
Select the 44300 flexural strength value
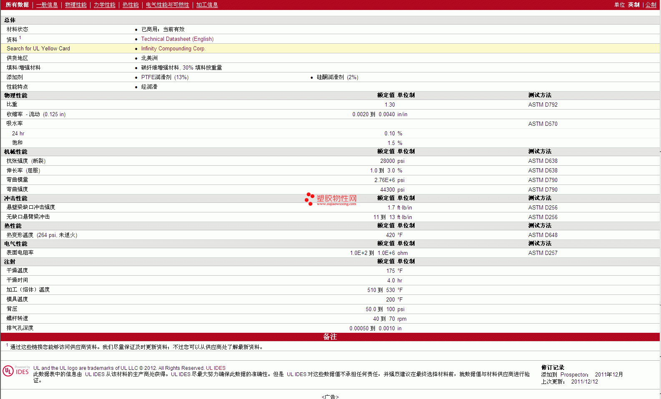coord(387,190)
